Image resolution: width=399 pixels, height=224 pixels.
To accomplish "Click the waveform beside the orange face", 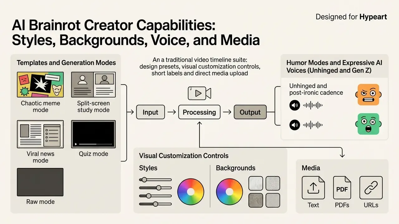I will click(x=313, y=105).
